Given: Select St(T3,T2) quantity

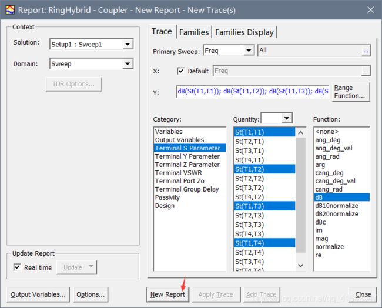Looking at the screenshot, I should (x=264, y=188).
